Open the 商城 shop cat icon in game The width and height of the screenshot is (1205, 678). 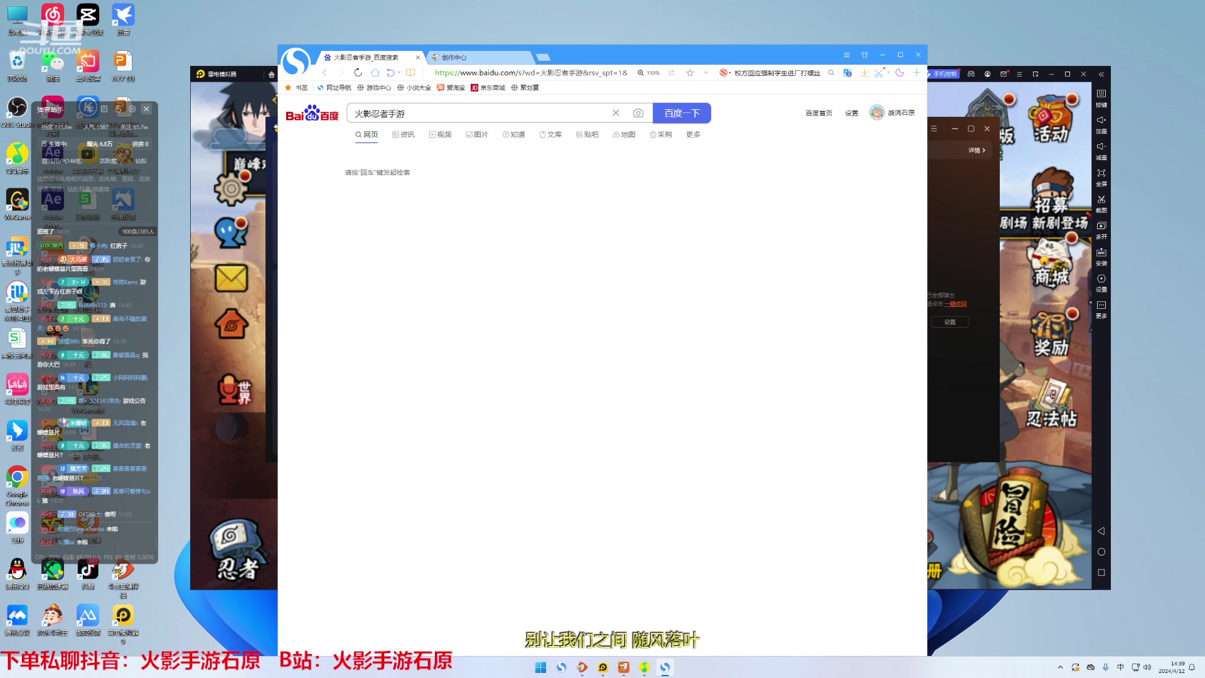(1051, 264)
